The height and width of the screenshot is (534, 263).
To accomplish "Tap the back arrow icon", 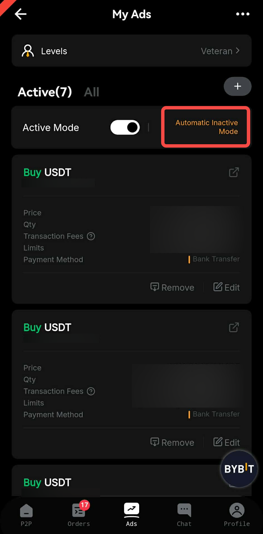I will [21, 14].
